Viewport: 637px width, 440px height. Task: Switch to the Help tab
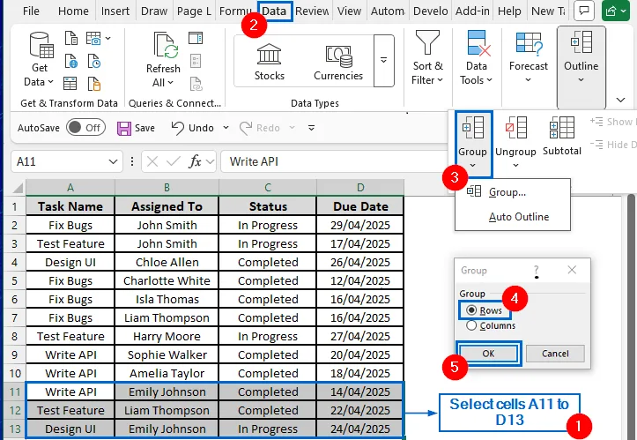509,11
